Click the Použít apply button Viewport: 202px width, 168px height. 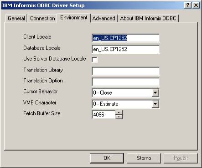coord(181,158)
